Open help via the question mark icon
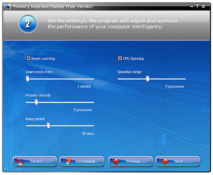Screen dimensions: 213x175 (x=197, y=6)
